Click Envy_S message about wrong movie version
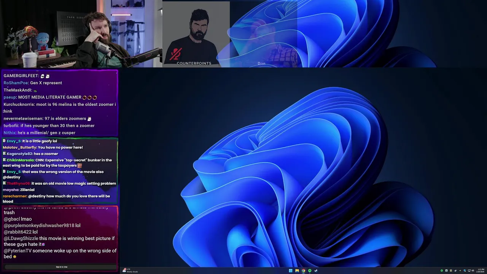 click(53, 174)
